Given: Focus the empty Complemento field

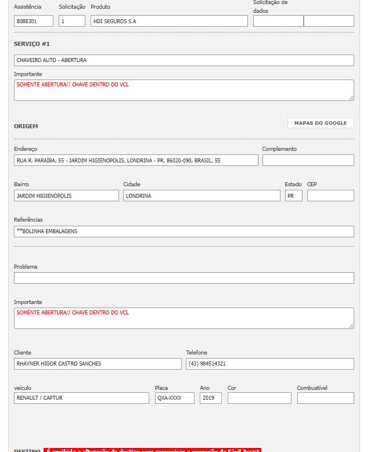Looking at the screenshot, I should tap(308, 160).
